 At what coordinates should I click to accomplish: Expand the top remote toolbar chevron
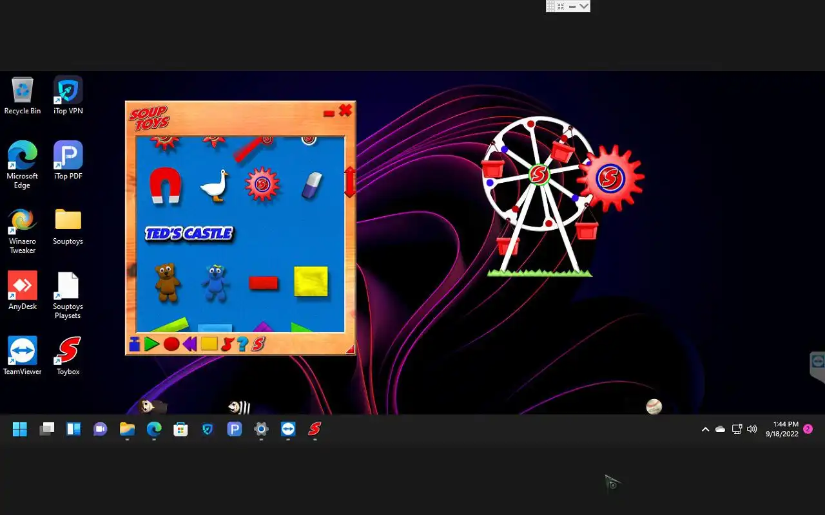pos(584,6)
